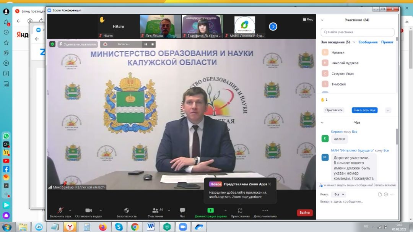Image resolution: width=413 pixels, height=232 pixels.
Task: Open Приложения apps button
Action: [x=240, y=213]
